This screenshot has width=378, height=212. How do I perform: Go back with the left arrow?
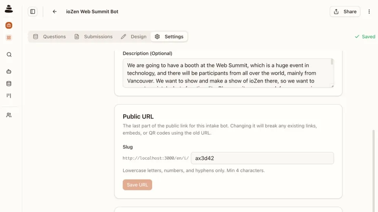tap(55, 11)
